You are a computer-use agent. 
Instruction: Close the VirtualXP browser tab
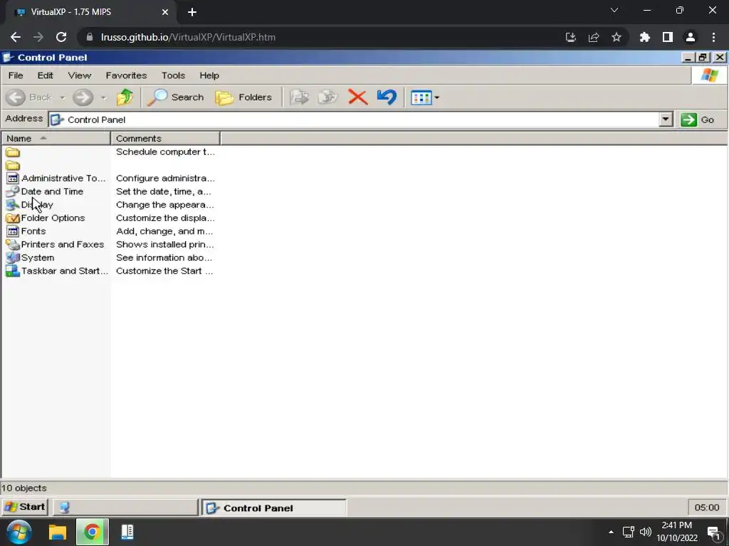tap(165, 12)
